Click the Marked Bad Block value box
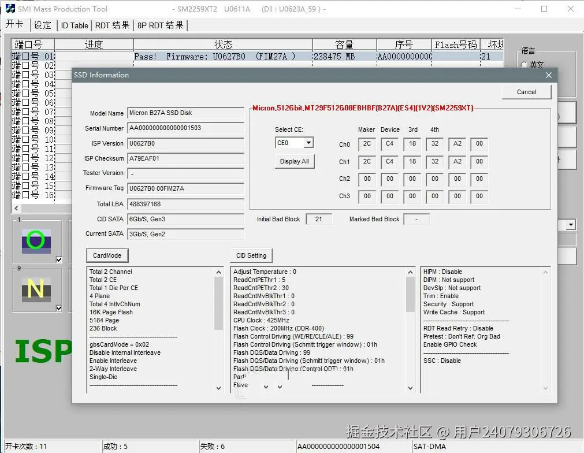The image size is (584, 453). pos(416,219)
